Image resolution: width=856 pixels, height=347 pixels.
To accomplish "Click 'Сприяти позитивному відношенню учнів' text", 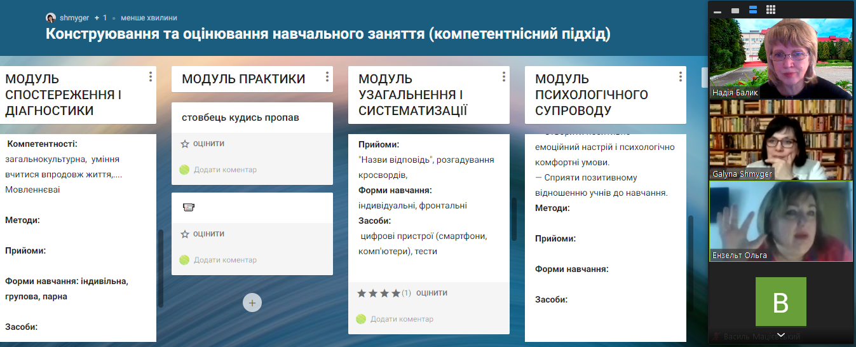I will click(601, 185).
